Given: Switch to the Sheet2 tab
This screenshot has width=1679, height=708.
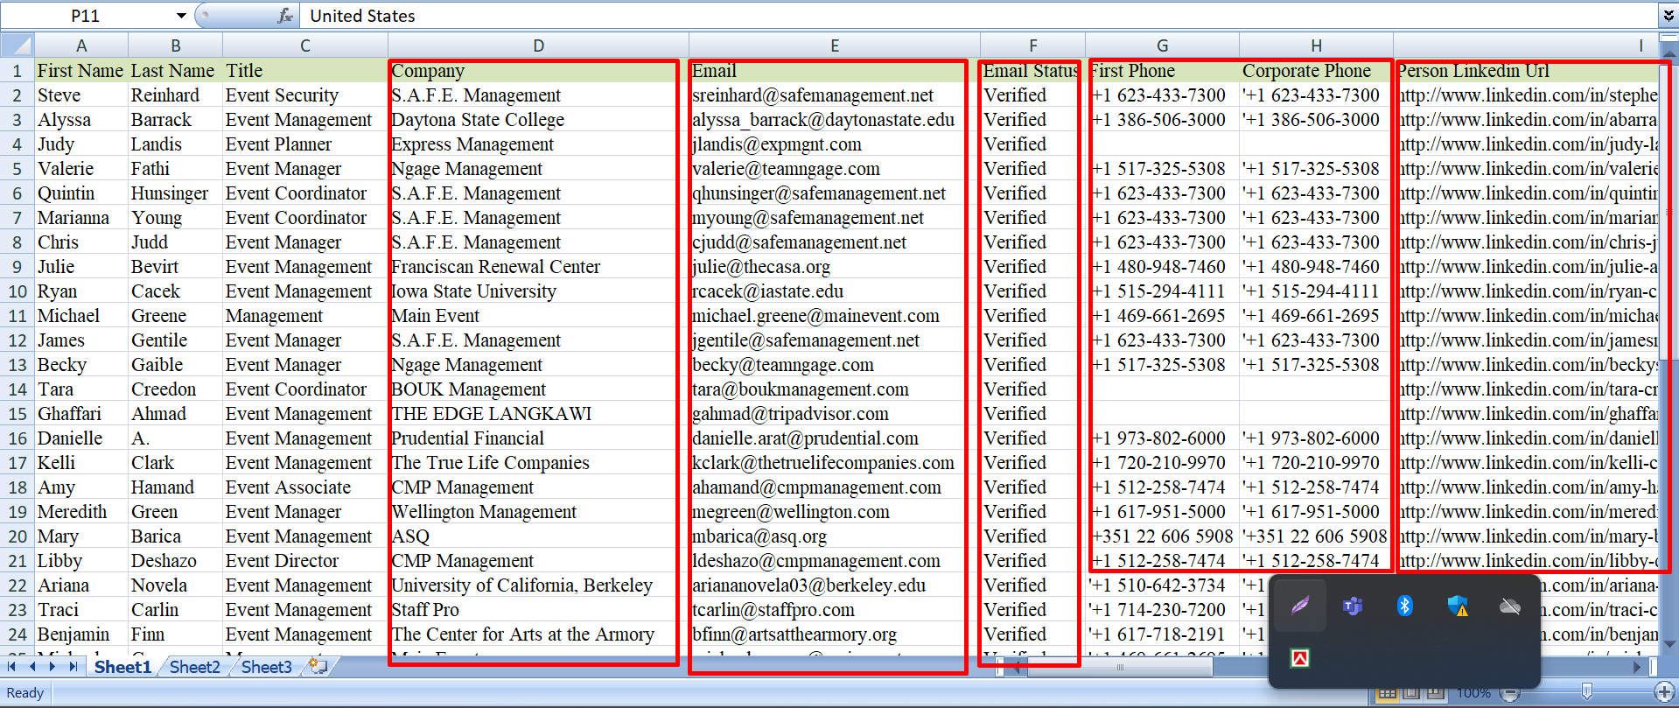Looking at the screenshot, I should (194, 667).
